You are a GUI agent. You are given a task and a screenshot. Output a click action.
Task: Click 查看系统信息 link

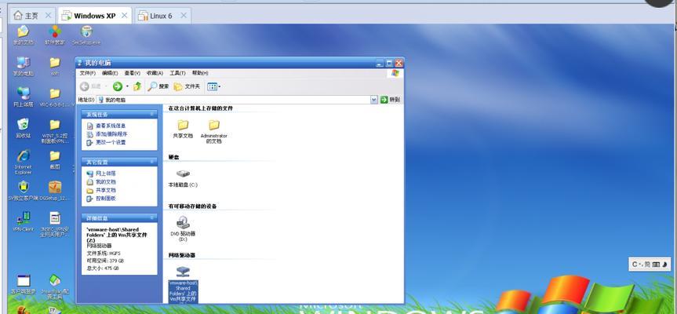pos(111,126)
